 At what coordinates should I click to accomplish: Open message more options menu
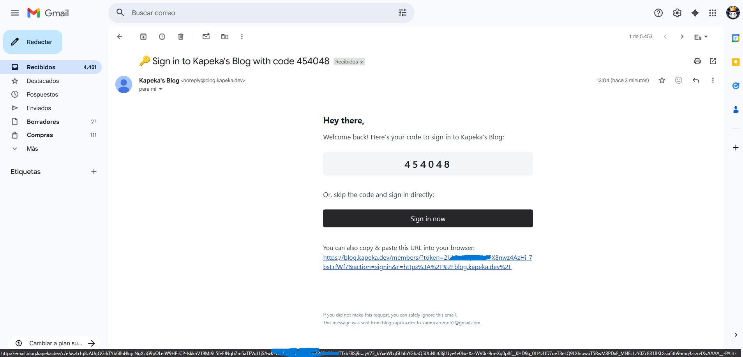point(713,80)
